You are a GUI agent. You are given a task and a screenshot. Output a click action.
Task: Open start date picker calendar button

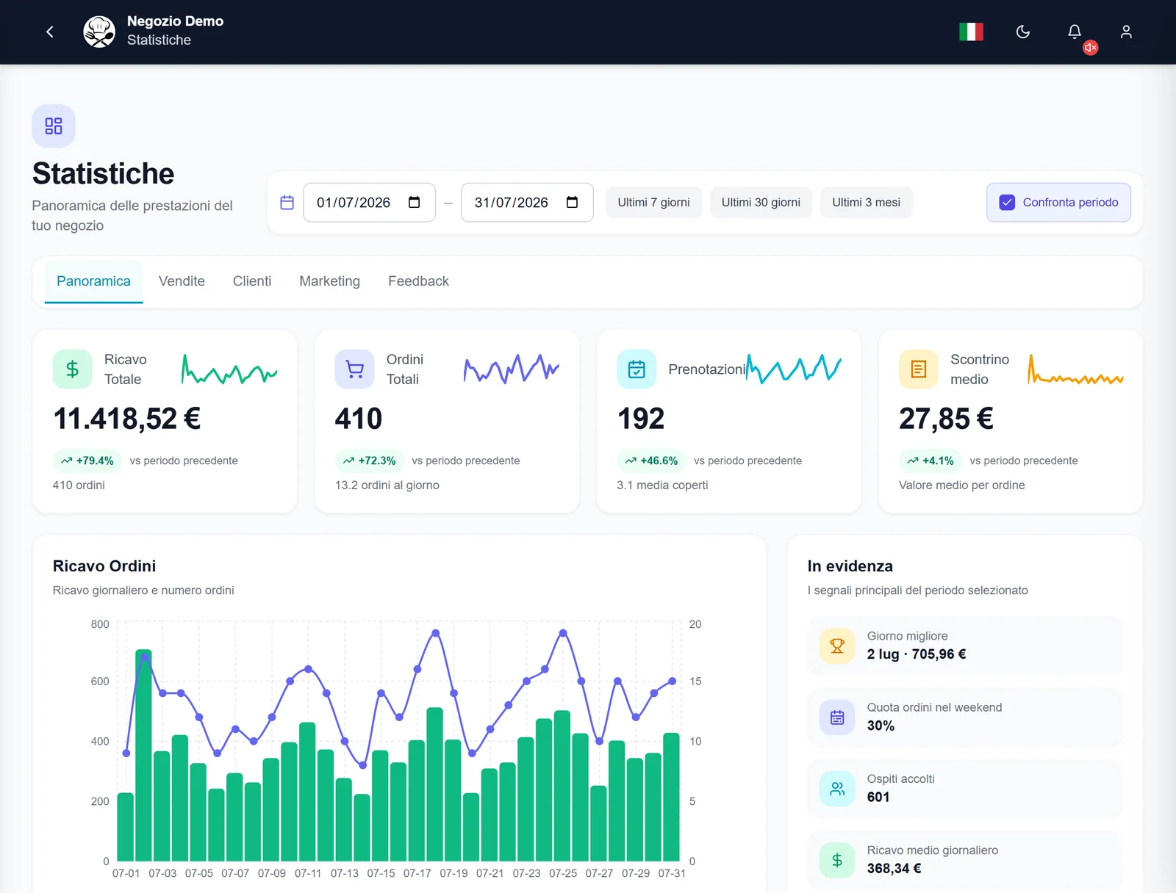pyautogui.click(x=414, y=203)
